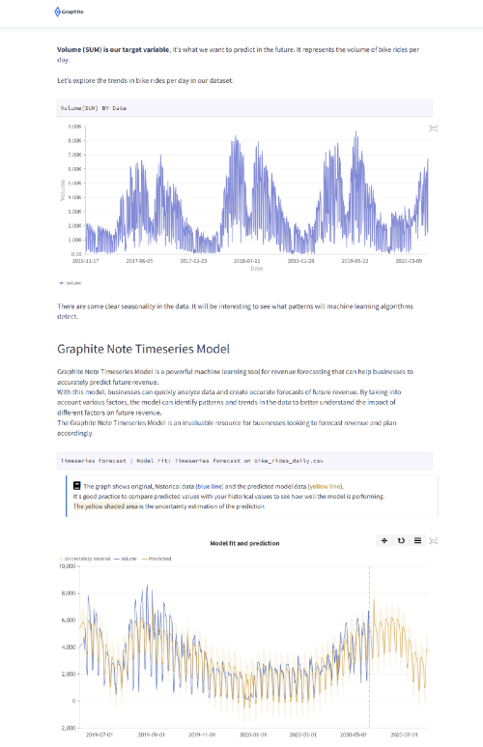Image resolution: width=483 pixels, height=747 pixels.
Task: Click the Timeseries Forecast Model Fit header
Action: (x=244, y=461)
